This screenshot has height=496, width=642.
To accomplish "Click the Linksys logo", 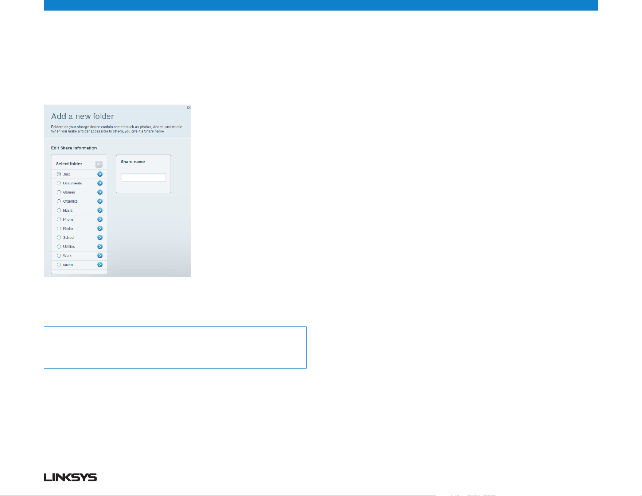I will tap(70, 477).
